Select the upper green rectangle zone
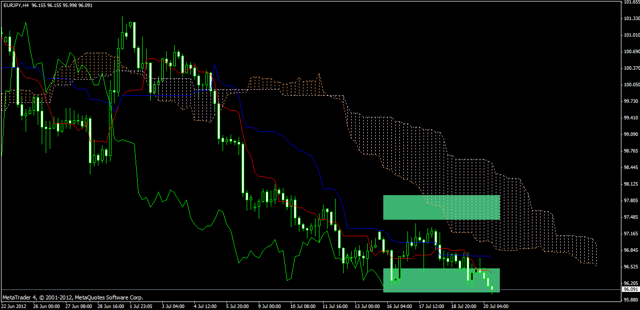The height and width of the screenshot is (310, 640). click(441, 208)
